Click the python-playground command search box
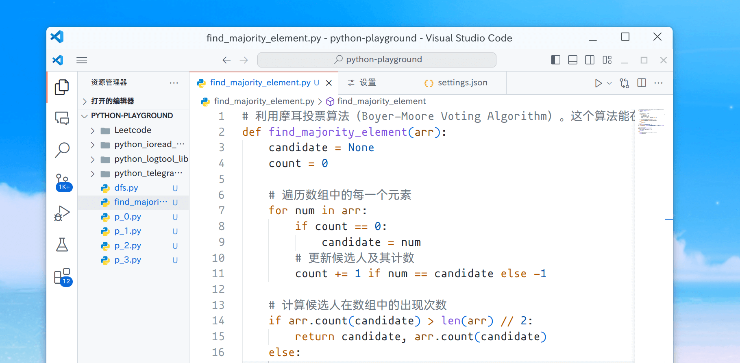Screen dimensions: 740x363 [x=377, y=60]
